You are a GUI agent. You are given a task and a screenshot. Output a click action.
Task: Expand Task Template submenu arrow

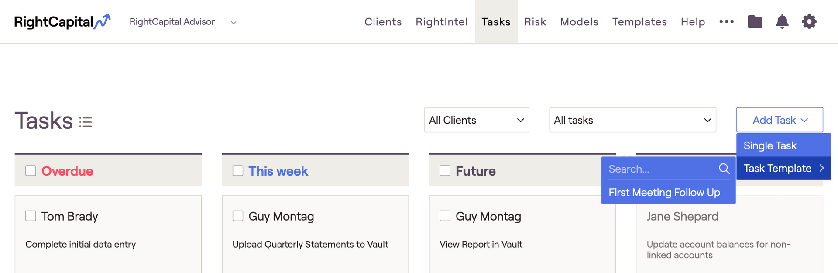pos(821,168)
